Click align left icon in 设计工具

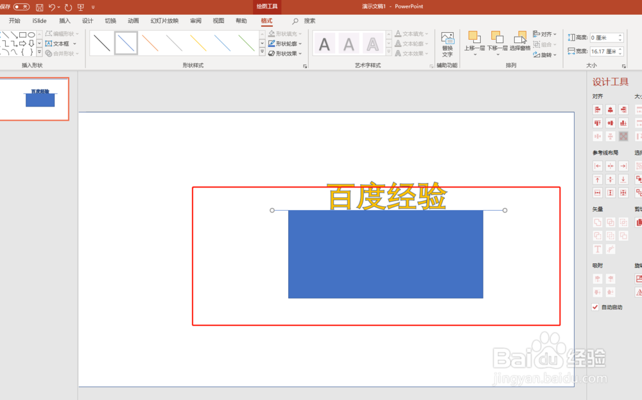pos(597,110)
